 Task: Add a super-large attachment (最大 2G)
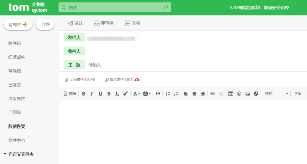pos(123,80)
